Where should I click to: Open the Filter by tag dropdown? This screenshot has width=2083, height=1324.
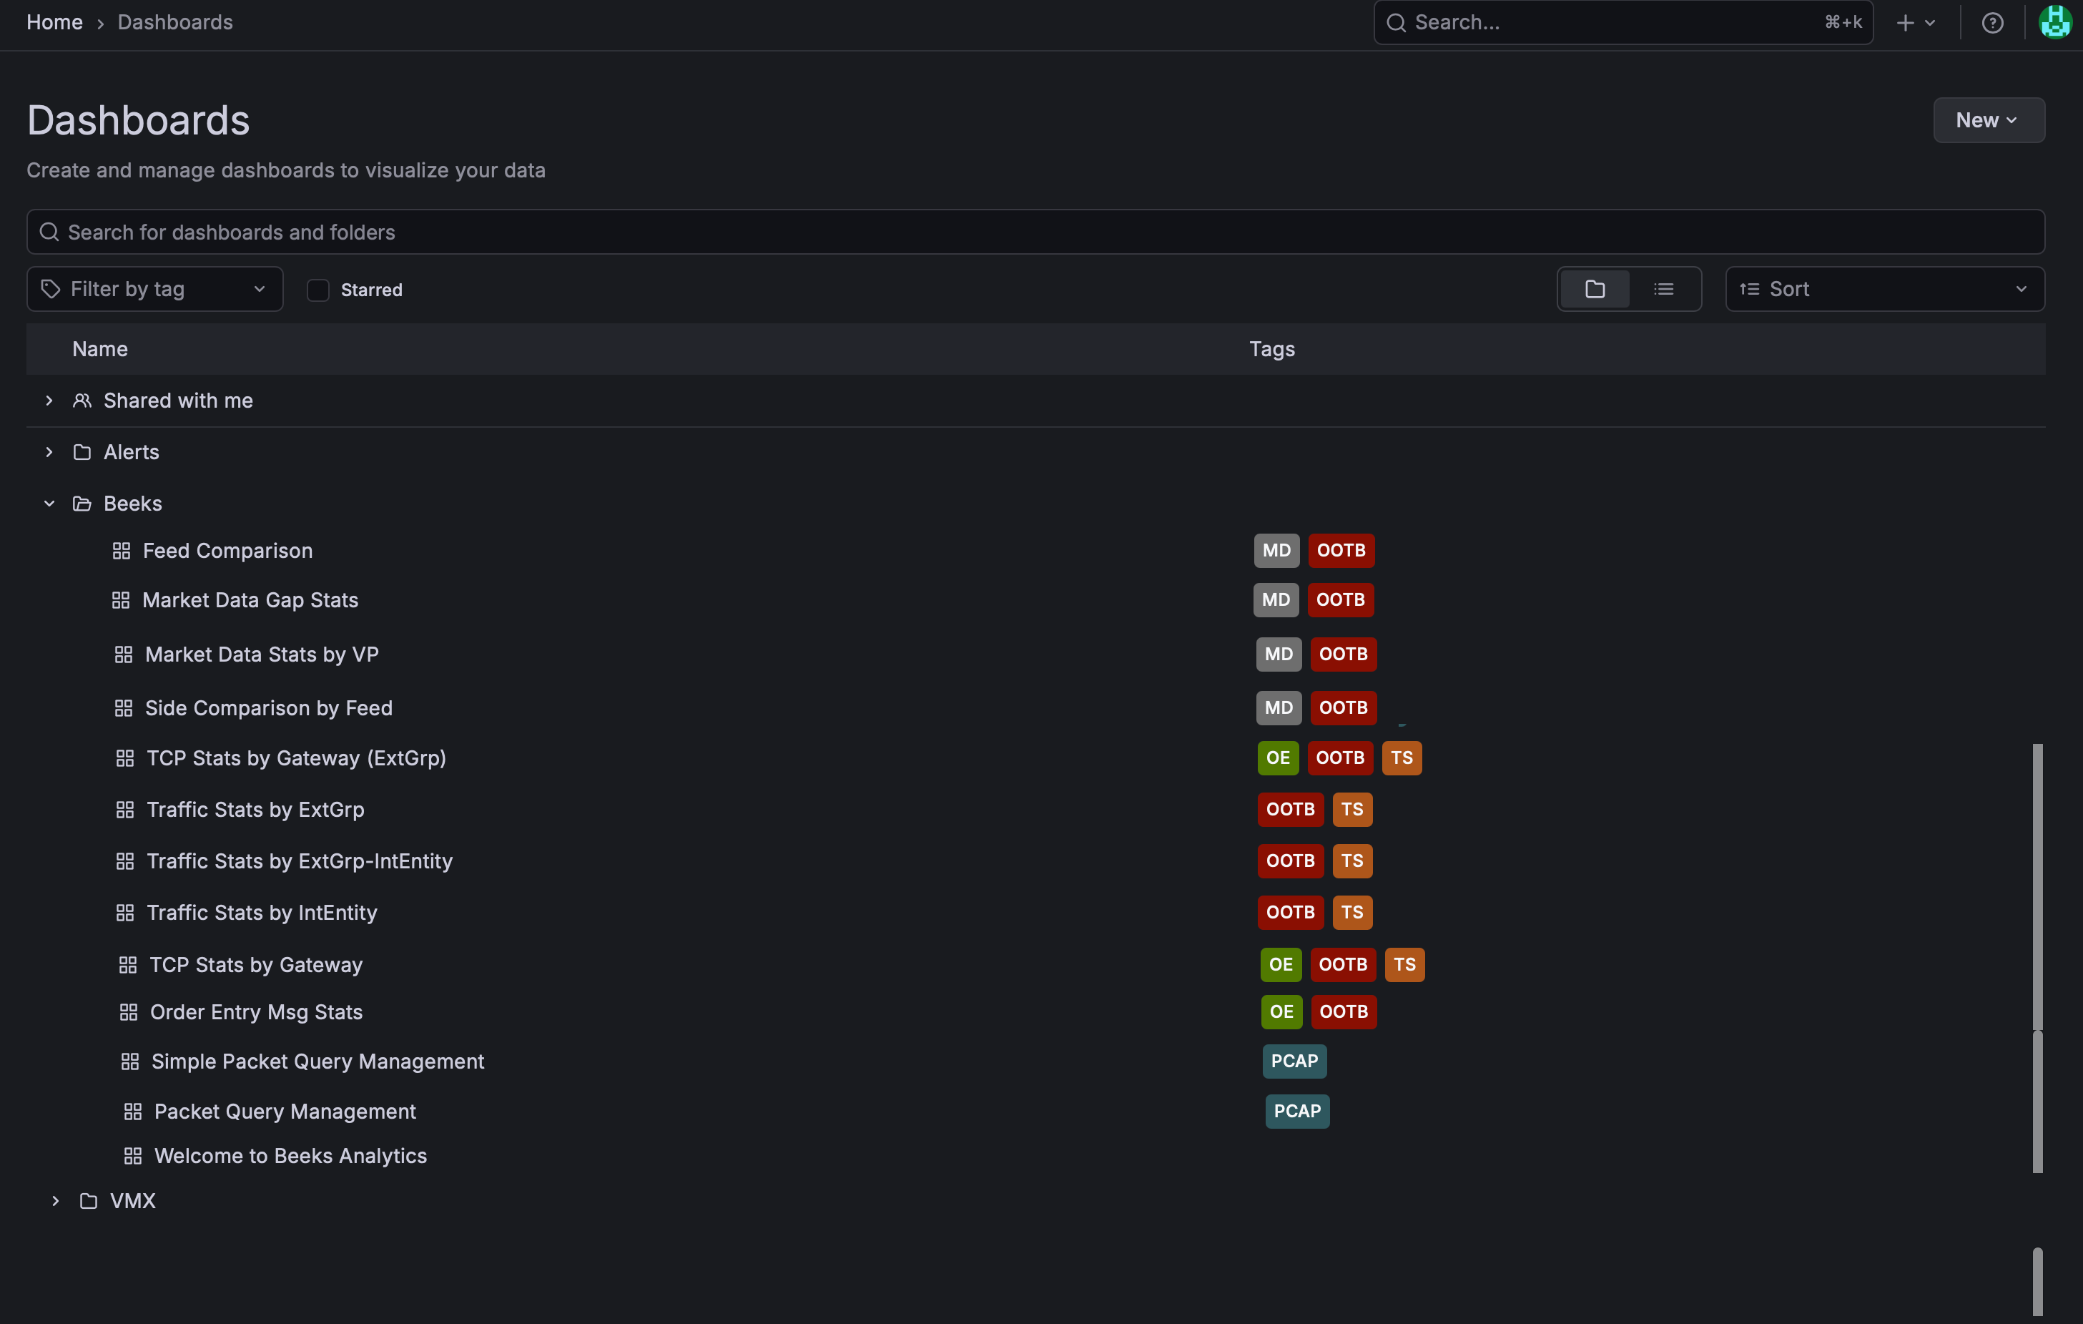(155, 289)
